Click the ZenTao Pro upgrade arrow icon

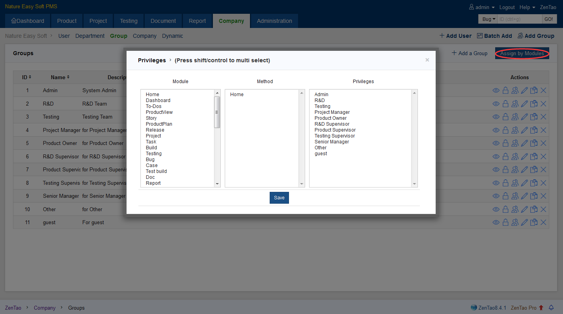click(541, 308)
